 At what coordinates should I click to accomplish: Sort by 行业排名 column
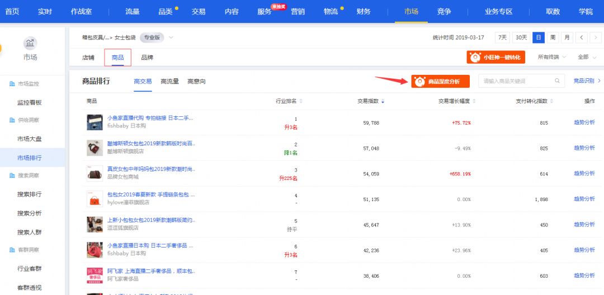click(x=289, y=101)
